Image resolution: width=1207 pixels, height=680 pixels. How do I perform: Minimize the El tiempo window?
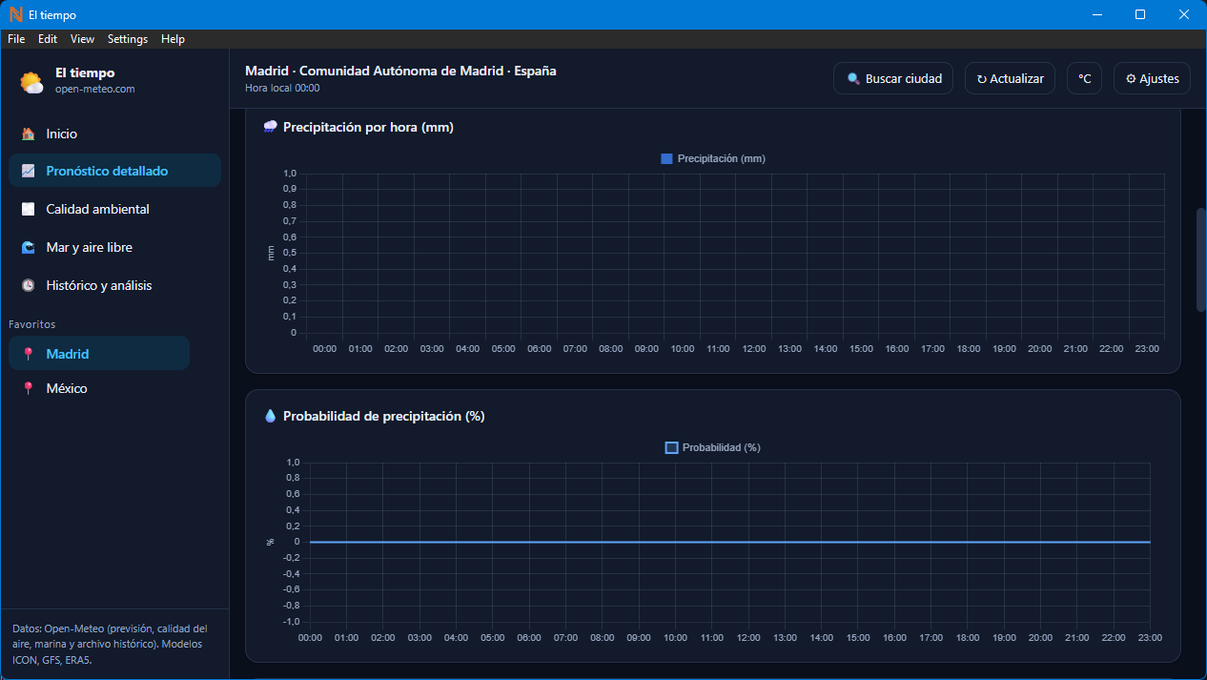(x=1097, y=14)
